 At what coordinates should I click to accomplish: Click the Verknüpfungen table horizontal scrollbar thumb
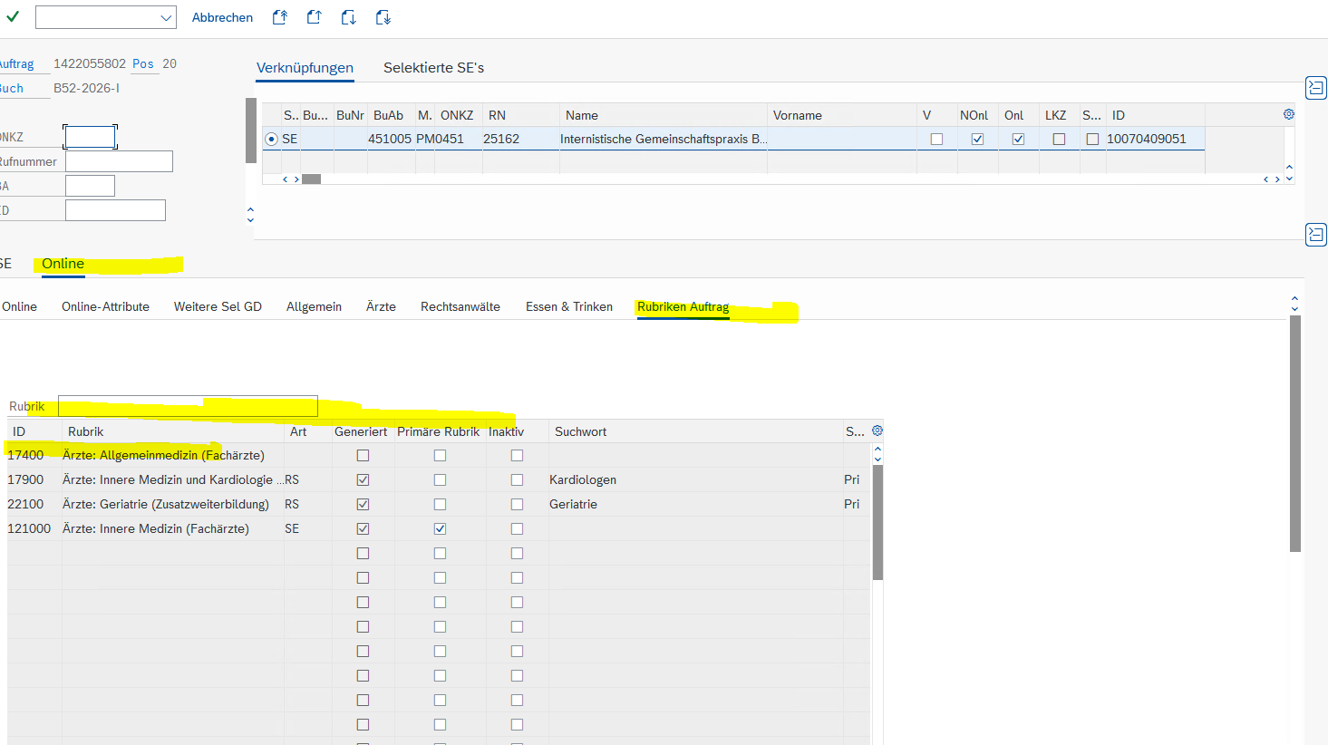tap(311, 179)
